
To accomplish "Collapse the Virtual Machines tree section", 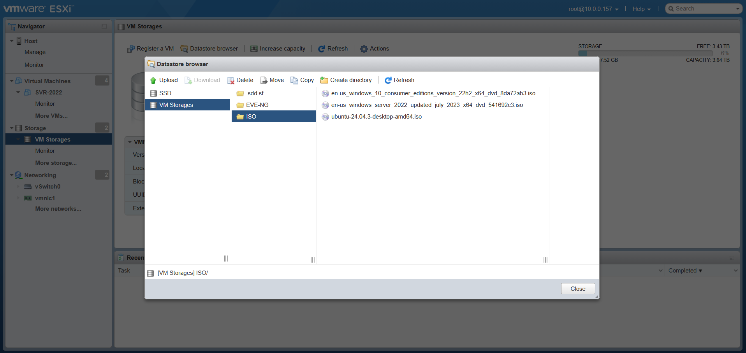I will pos(11,80).
